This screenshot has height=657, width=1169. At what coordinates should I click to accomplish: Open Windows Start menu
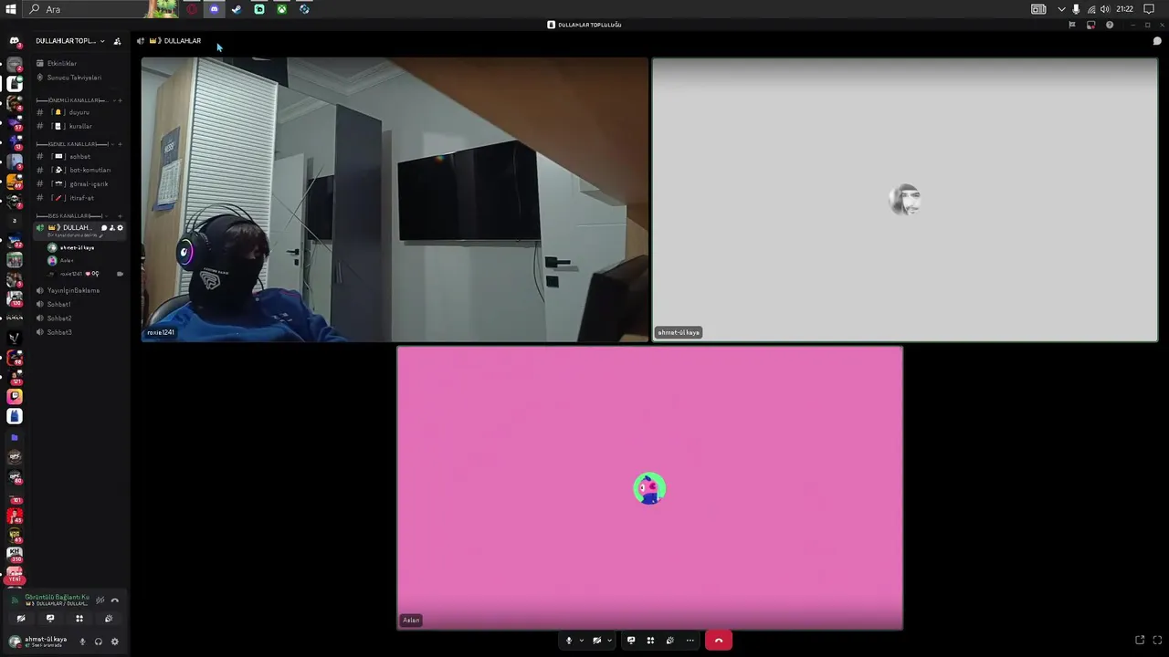click(x=11, y=9)
